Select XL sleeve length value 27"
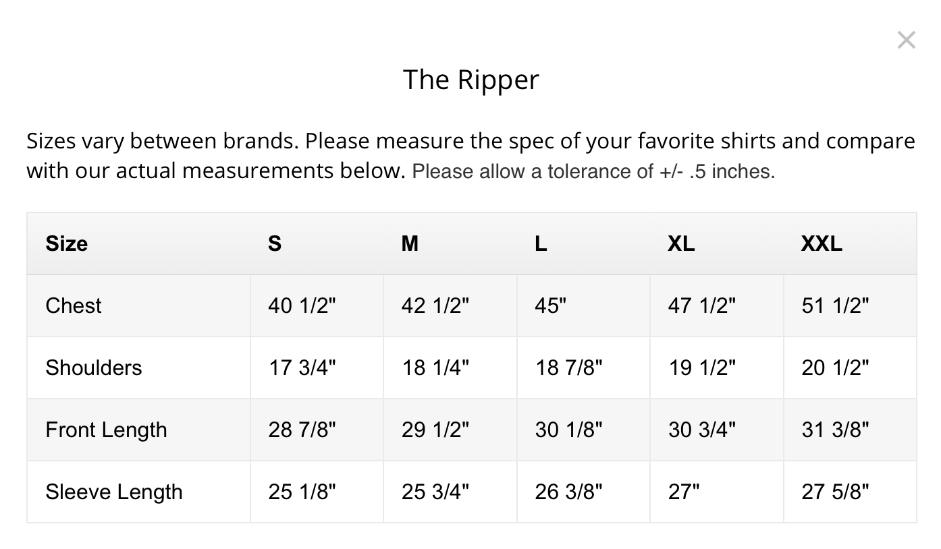The width and height of the screenshot is (941, 549). [x=684, y=492]
